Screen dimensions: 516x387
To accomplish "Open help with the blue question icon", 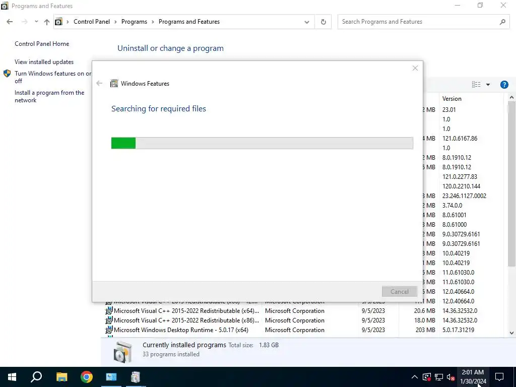I will 504,85.
